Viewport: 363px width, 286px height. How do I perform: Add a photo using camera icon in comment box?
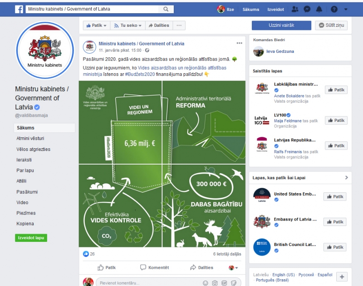pos(215,283)
